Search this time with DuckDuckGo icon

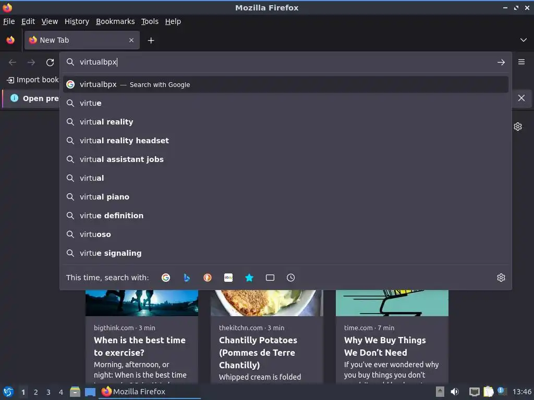(x=208, y=278)
